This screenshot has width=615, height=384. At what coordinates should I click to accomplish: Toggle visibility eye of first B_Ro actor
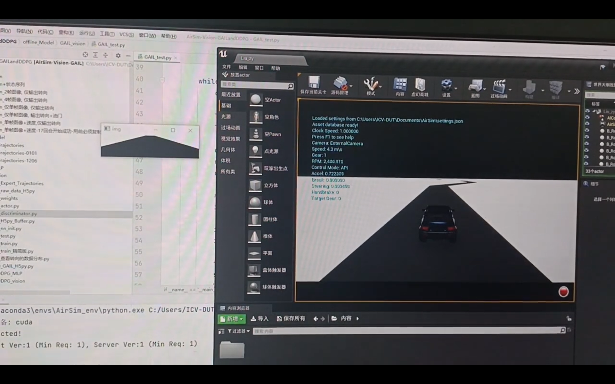[x=587, y=130]
